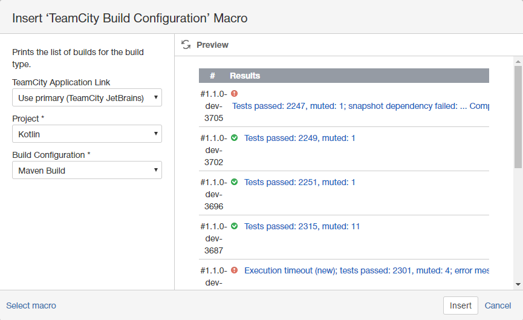523x320 pixels.
Task: Click red error icon beside Execution timeout
Action: click(234, 270)
